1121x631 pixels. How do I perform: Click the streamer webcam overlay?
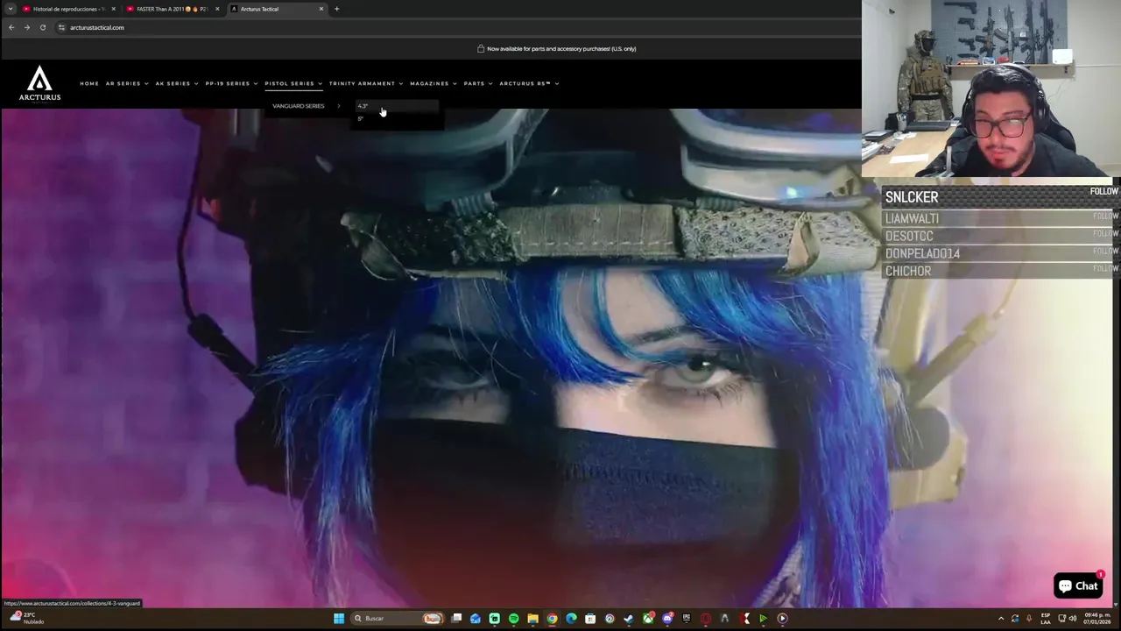click(991, 89)
